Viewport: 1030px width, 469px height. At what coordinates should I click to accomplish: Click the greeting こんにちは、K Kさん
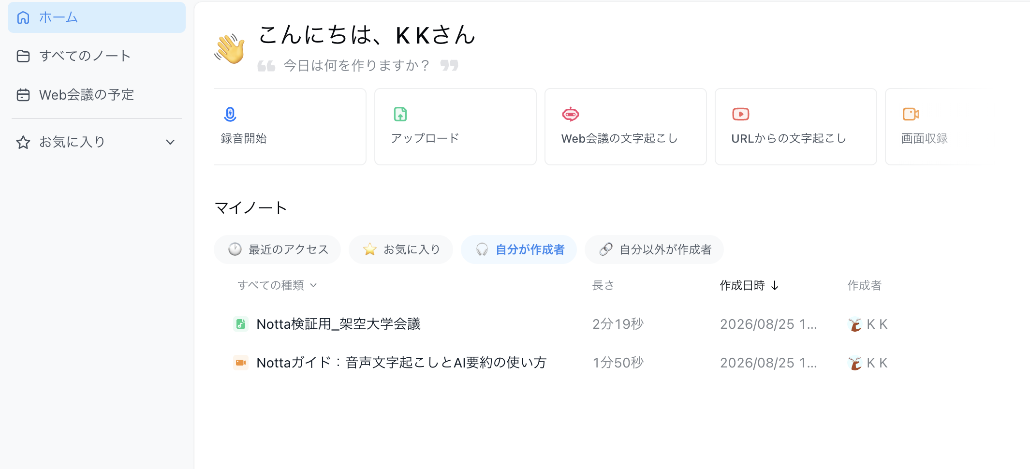[x=368, y=35]
